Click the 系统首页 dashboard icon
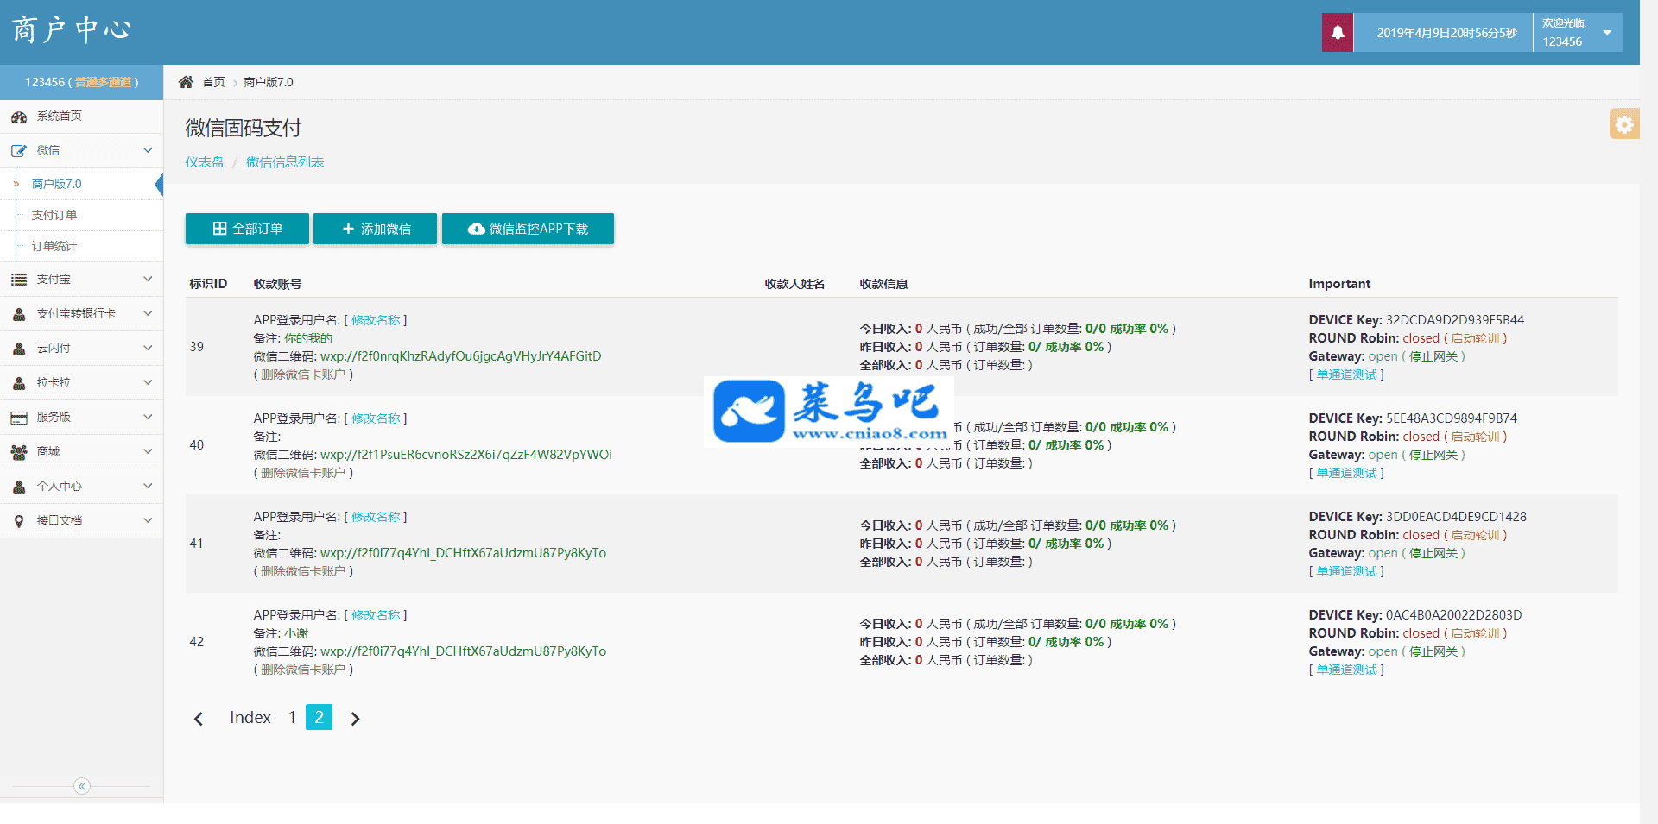1658x824 pixels. point(19,116)
